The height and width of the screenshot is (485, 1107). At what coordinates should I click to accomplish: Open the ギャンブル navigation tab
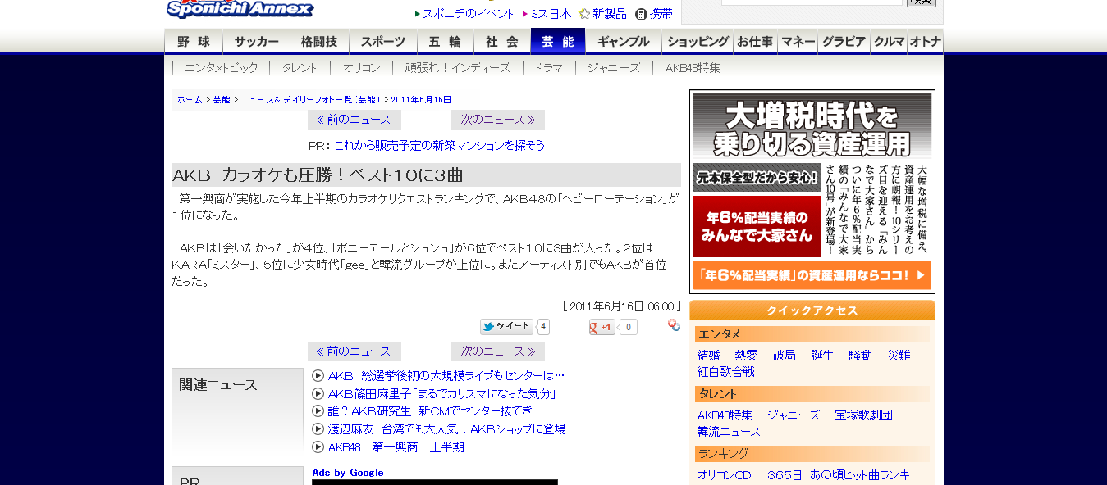pyautogui.click(x=624, y=42)
